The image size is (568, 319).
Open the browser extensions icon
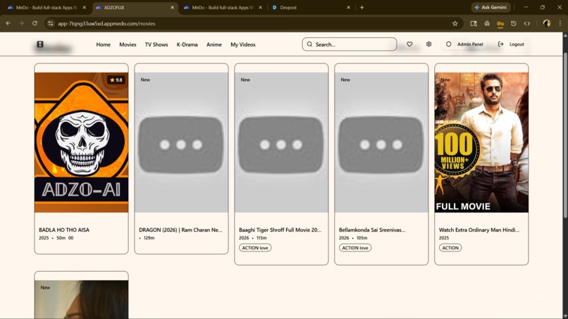click(487, 23)
